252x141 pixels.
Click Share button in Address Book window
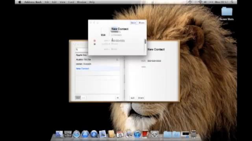[x=141, y=98]
